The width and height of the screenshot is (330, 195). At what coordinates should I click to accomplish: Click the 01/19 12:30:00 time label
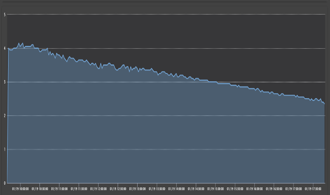118,189
